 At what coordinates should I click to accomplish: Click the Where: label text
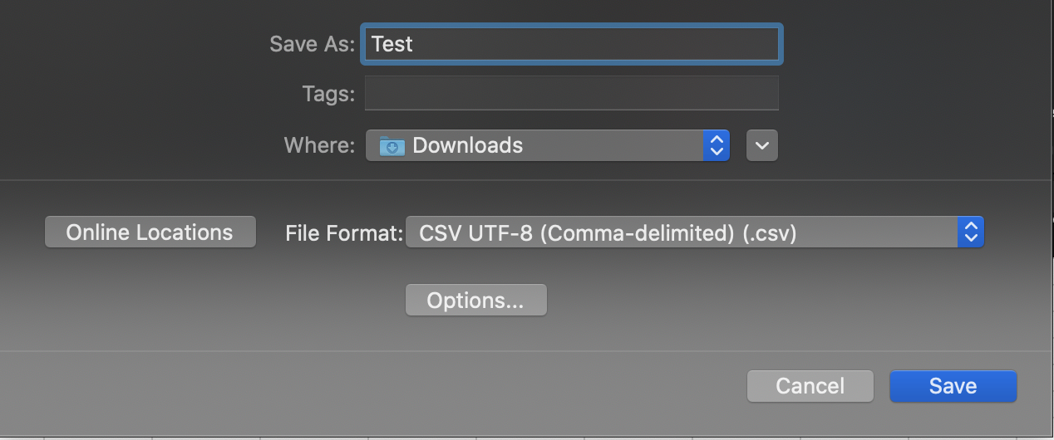point(320,145)
